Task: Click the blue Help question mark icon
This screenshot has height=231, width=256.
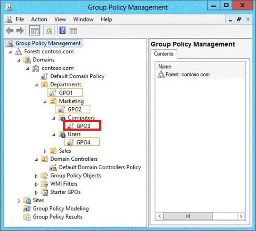Action: [x=63, y=31]
